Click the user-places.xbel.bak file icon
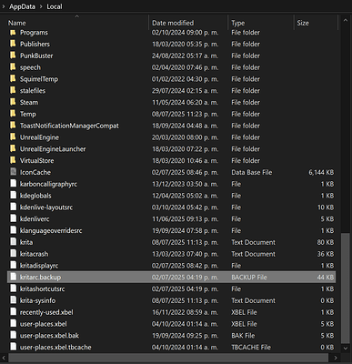The width and height of the screenshot is (352, 364). pos(13,335)
